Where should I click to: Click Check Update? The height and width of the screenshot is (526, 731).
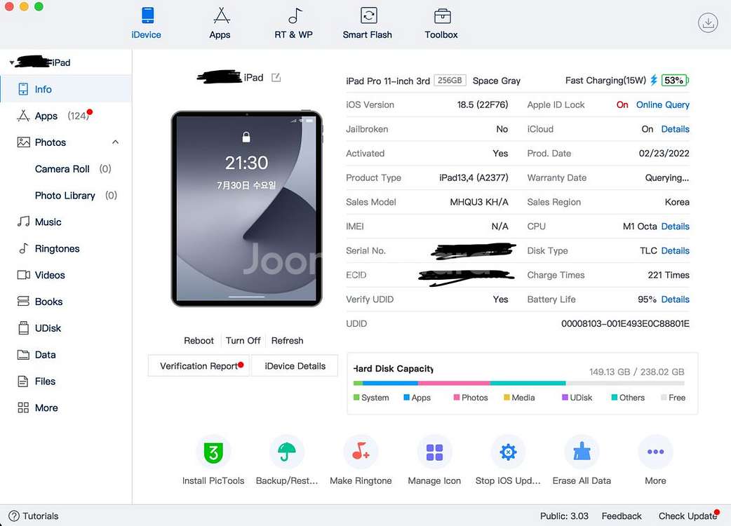688,515
